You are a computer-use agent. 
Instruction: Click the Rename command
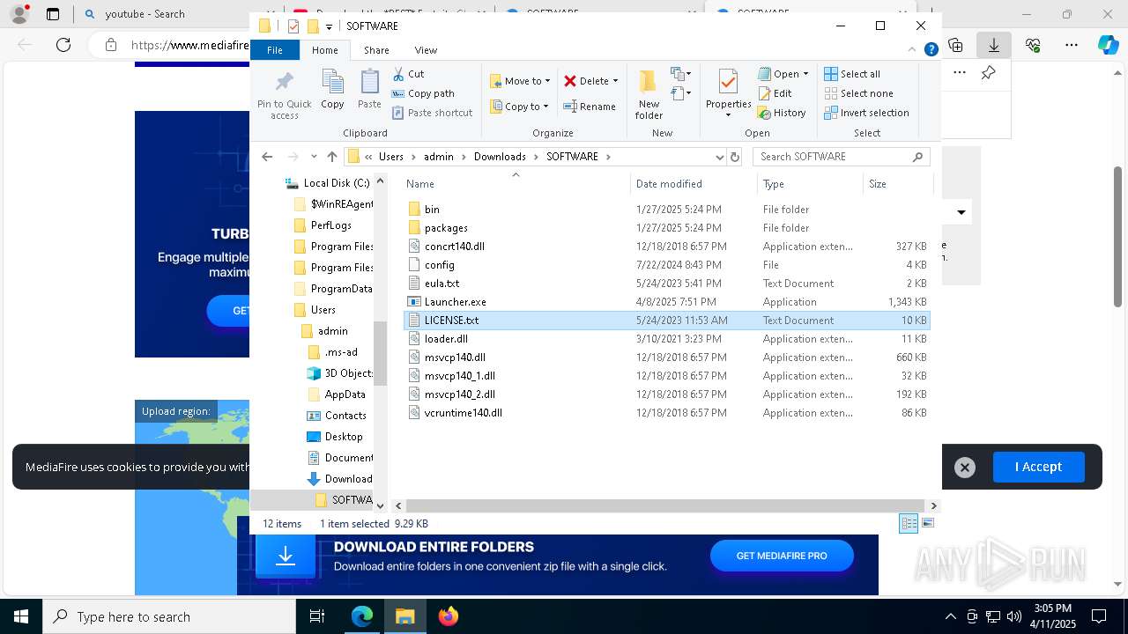click(x=590, y=107)
